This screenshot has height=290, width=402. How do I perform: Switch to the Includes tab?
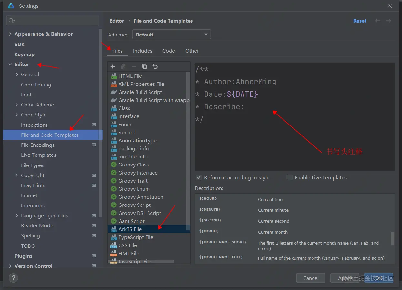coord(143,51)
